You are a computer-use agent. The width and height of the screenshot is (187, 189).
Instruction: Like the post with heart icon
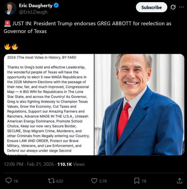point(94,181)
